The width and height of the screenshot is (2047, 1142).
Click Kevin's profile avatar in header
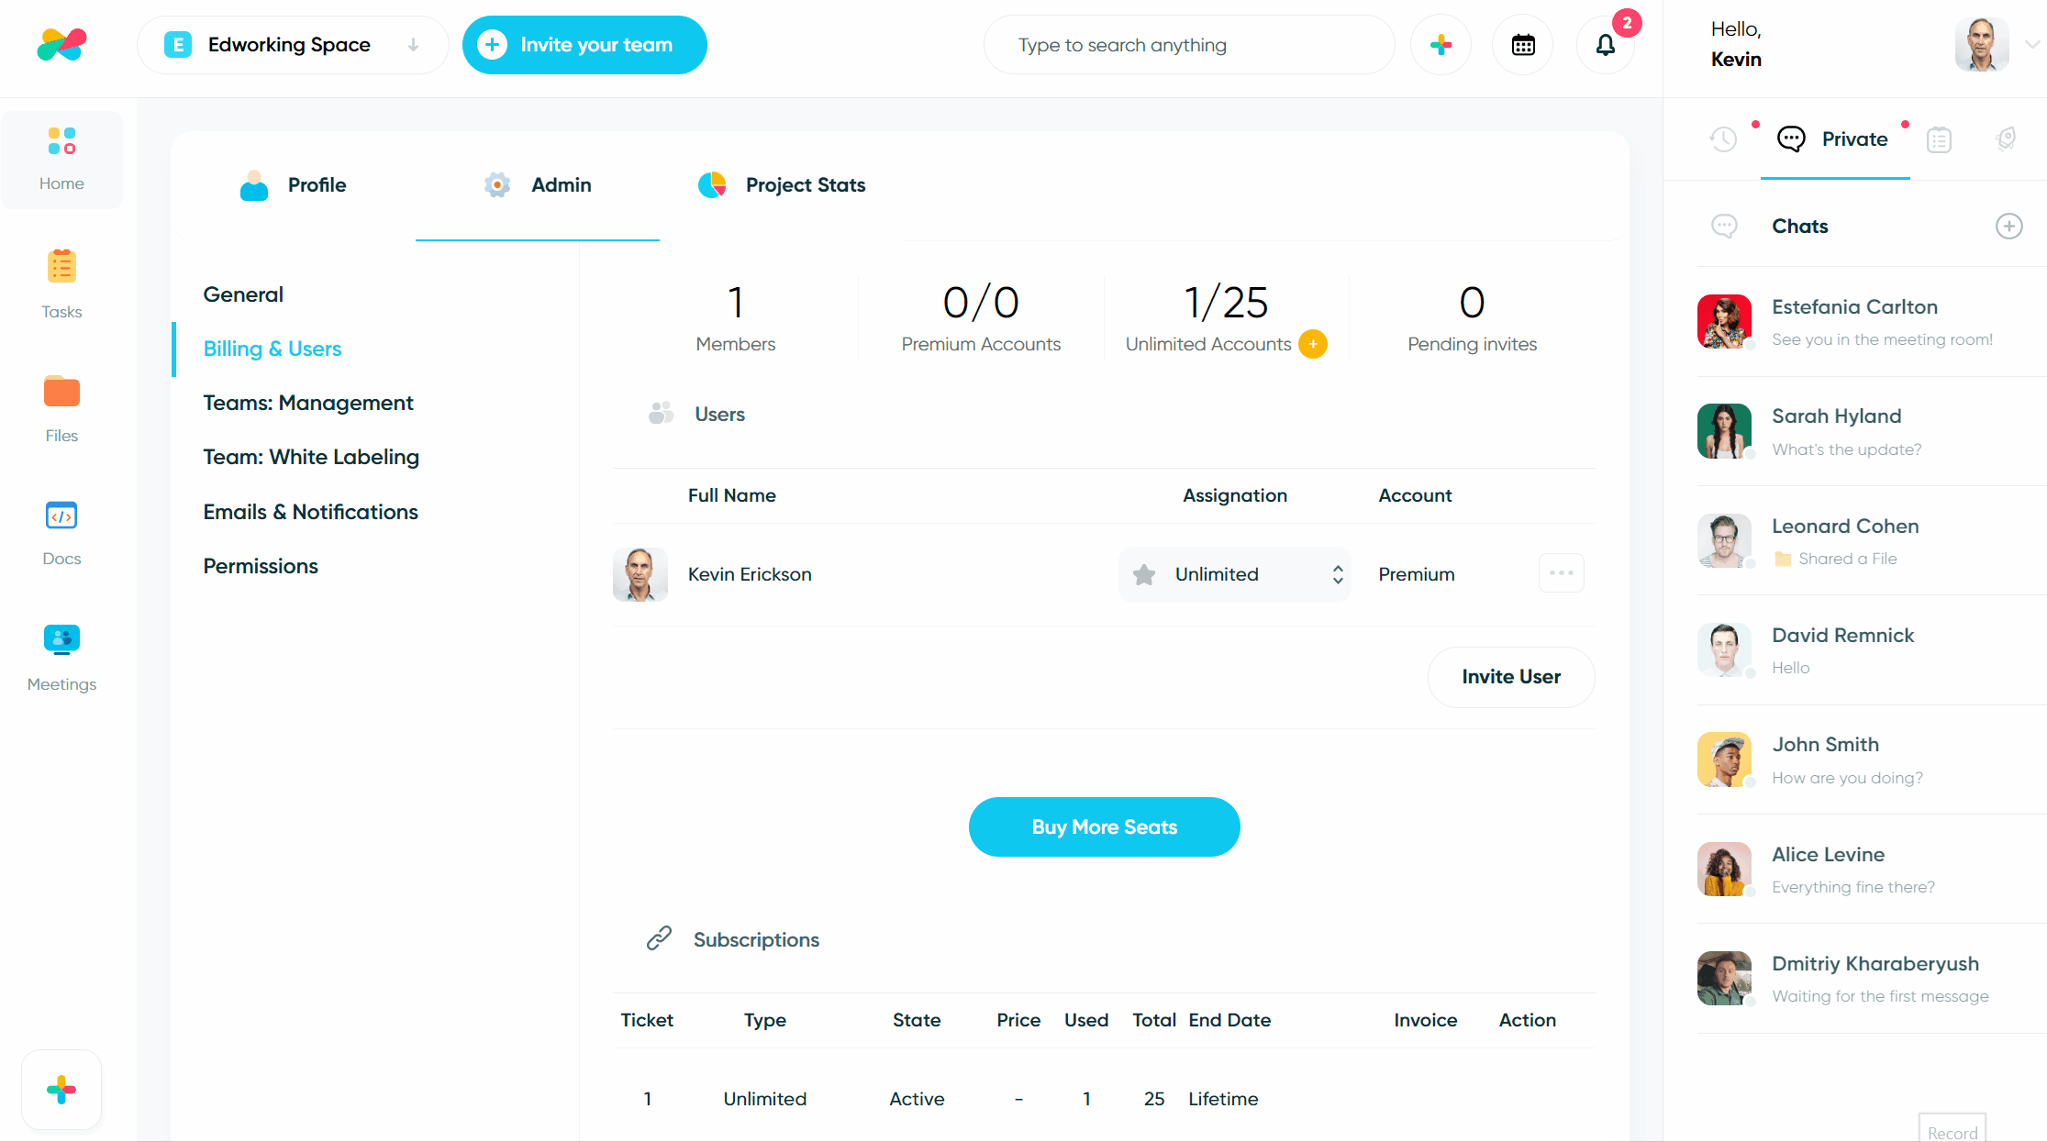[x=1982, y=44]
